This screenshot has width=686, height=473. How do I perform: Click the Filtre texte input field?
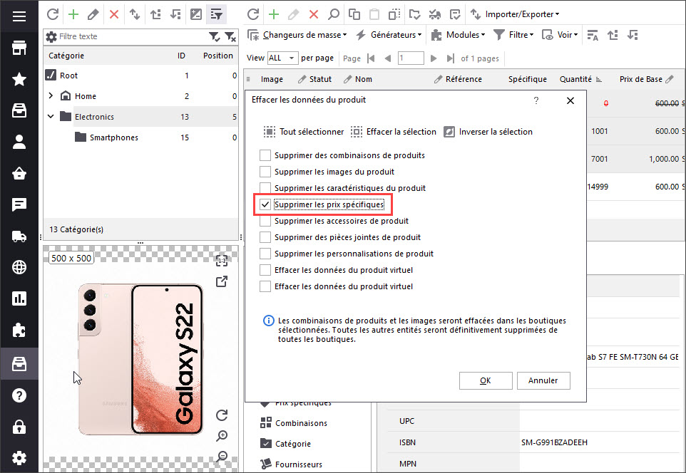(x=131, y=37)
